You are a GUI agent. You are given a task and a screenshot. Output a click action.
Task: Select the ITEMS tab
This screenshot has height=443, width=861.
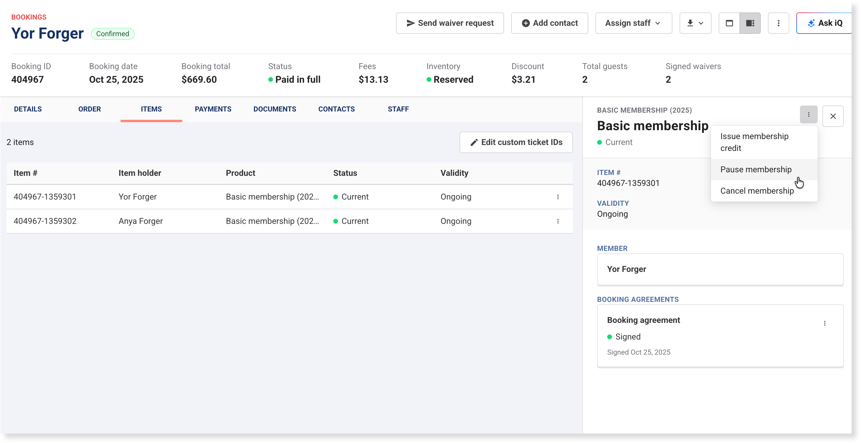(x=152, y=109)
